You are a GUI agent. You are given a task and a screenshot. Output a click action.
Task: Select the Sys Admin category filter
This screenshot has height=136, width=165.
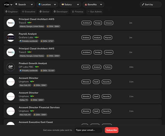(95, 11)
